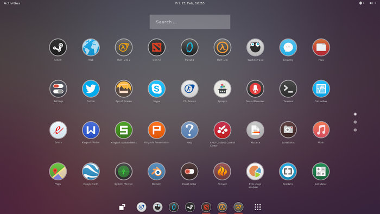Switch to second app grid page
Viewport: 380px width, 214px height.
coord(355,122)
